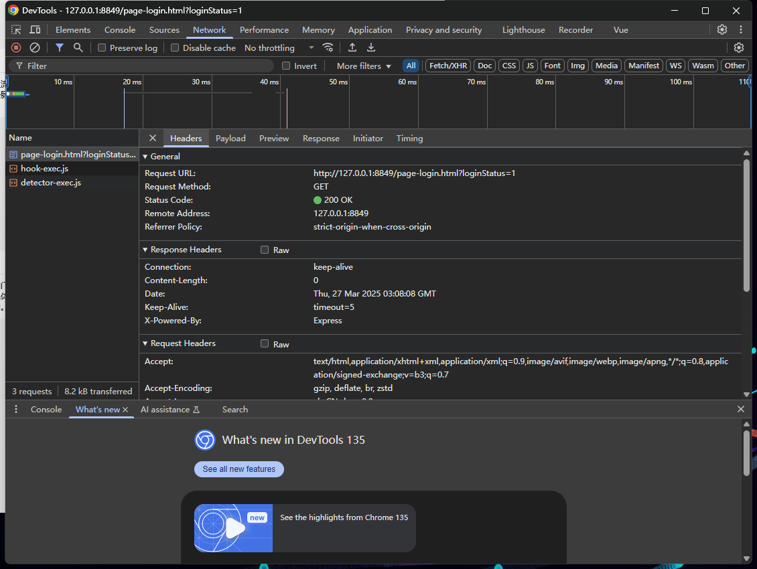
Task: Toggle the network filter funnel icon
Action: tap(60, 48)
